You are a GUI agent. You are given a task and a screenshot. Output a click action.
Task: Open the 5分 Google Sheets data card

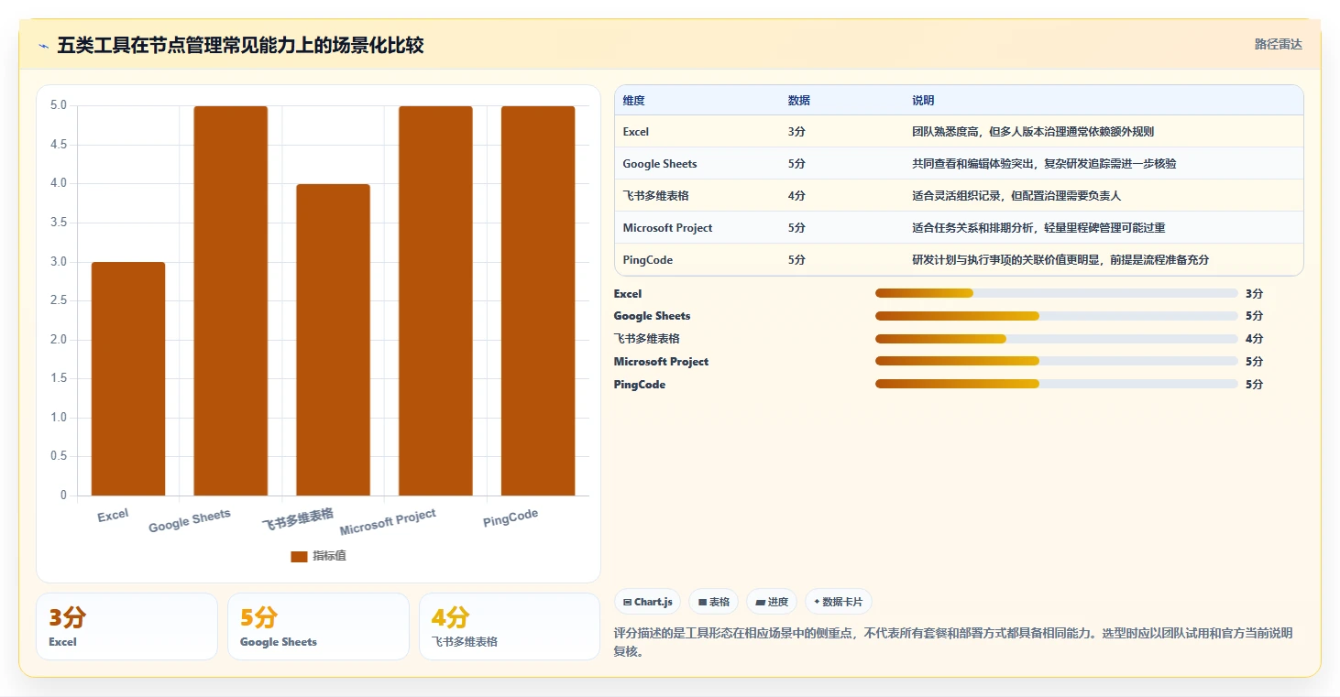(318, 626)
